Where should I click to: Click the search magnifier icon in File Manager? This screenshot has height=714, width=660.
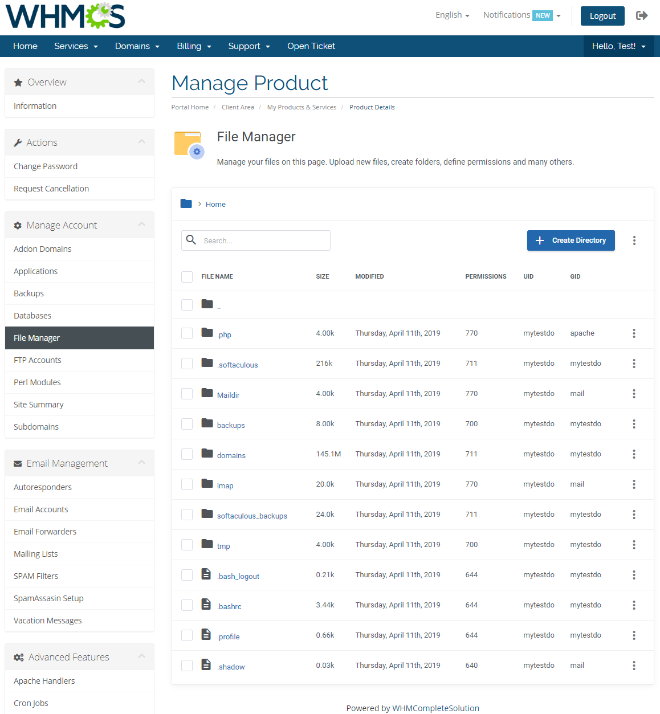[191, 240]
